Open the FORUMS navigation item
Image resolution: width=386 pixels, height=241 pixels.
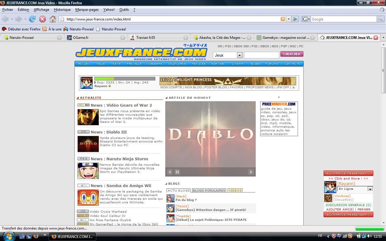tap(272, 64)
